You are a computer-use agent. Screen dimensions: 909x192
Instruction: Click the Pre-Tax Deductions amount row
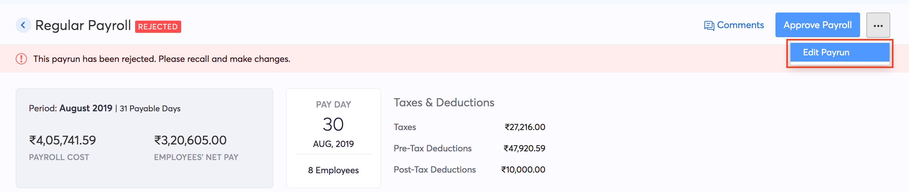point(469,148)
